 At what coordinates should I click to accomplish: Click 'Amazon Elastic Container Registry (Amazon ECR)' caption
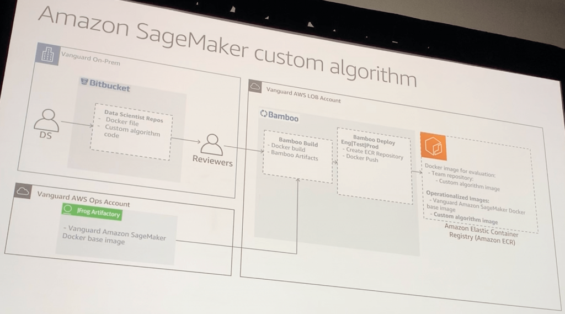pyautogui.click(x=482, y=235)
